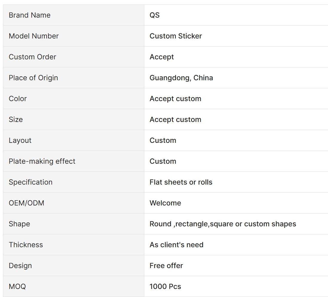Select the Custom Sticker value text
This screenshot has height=297, width=328.
click(176, 36)
